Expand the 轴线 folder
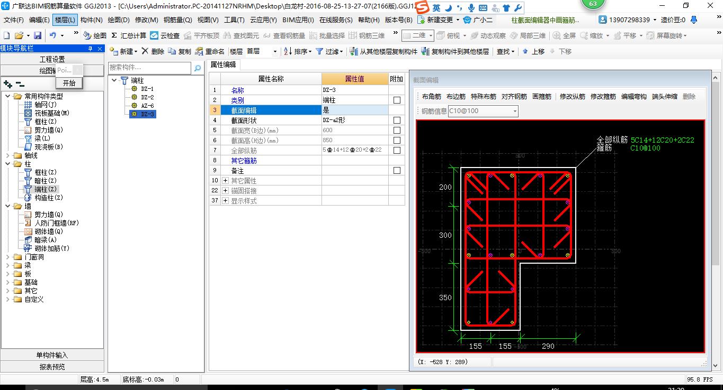Viewport: 723px width, 390px height. click(8, 155)
